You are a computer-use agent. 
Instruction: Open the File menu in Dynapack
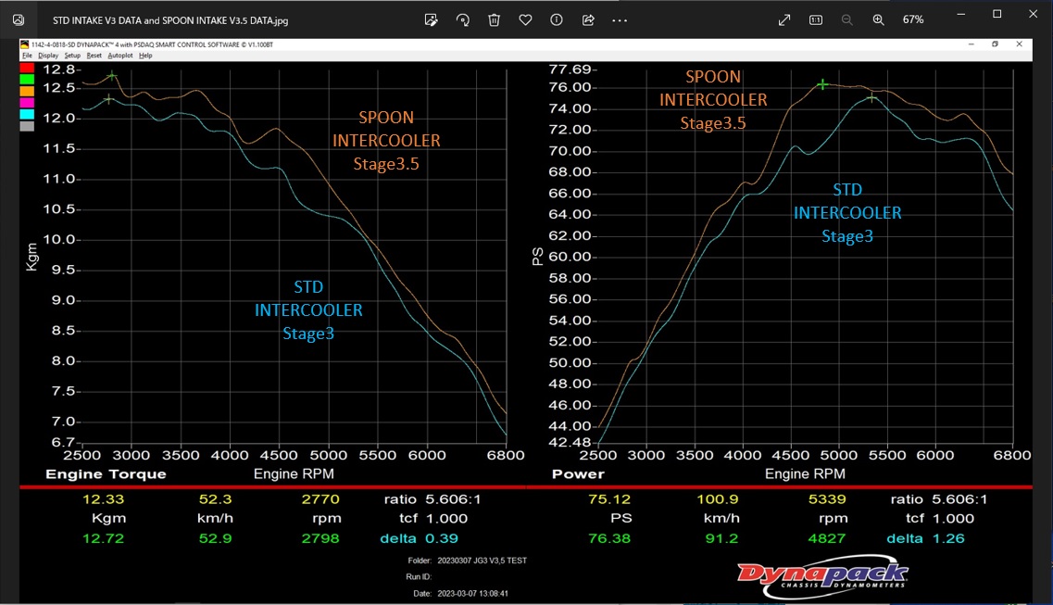(27, 56)
